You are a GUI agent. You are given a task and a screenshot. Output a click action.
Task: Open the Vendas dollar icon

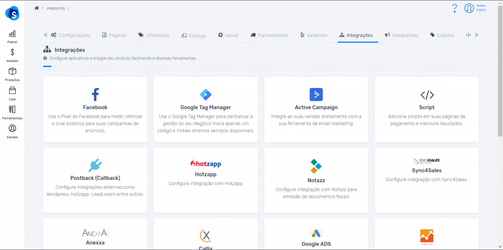click(x=12, y=52)
